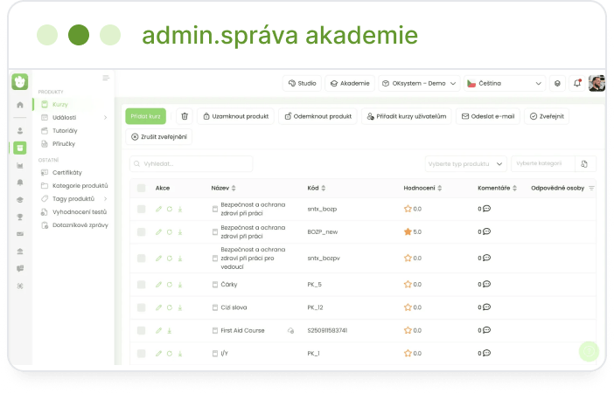614x393 pixels.
Task: Click Přiřadit kurzy uživatelům button
Action: 407,116
